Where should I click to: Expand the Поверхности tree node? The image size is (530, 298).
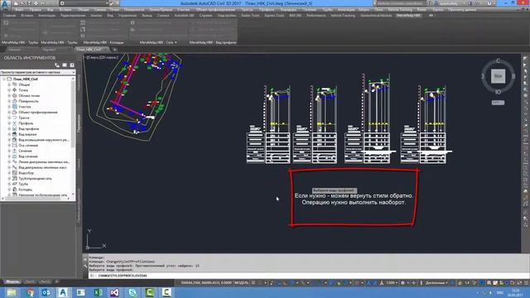point(9,101)
